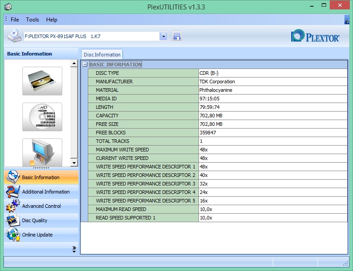
Task: Expand the sidebar navigation chevron
Action: (x=74, y=249)
